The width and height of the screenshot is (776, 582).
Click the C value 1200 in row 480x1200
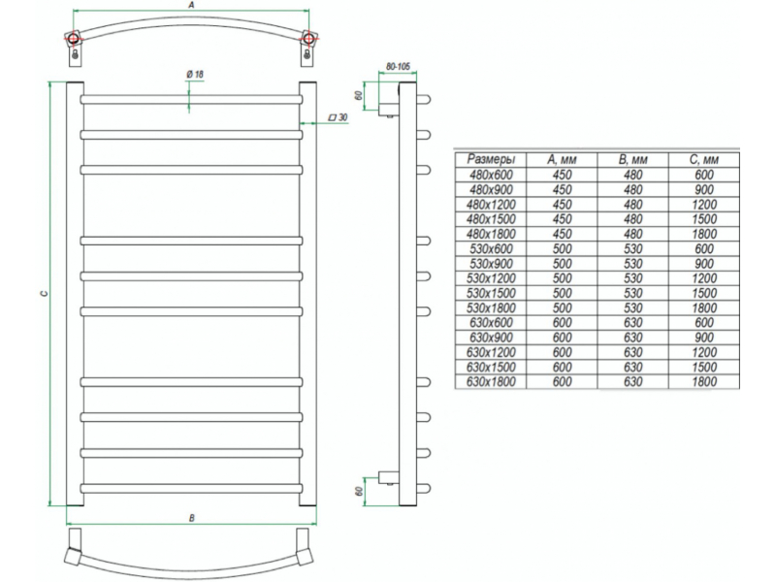click(704, 205)
